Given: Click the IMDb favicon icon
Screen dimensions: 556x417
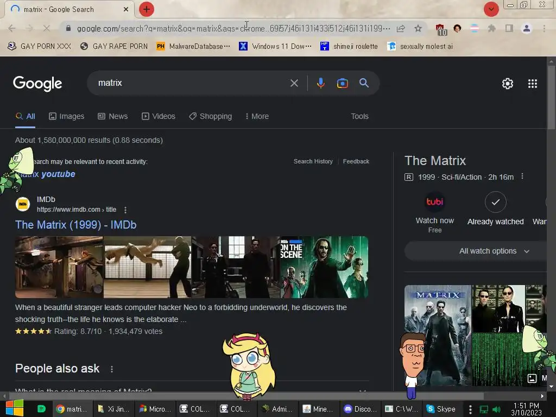Looking at the screenshot, I should [23, 204].
